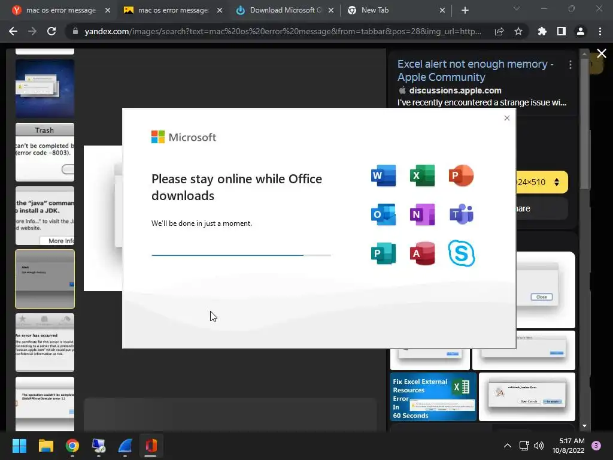Select 'An error has occurred' thumbnail
The height and width of the screenshot is (460, 613).
click(x=45, y=342)
